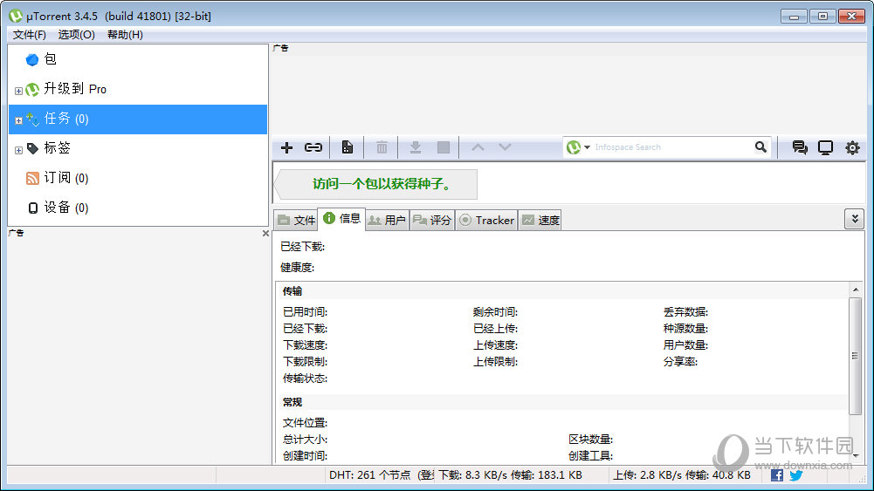Click the 传输状态 label
Viewport: 874px width, 491px height.
pos(305,378)
